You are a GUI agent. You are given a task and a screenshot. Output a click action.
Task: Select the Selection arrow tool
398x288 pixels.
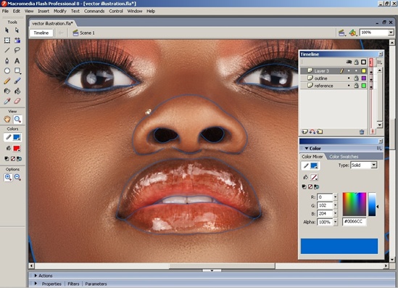pyautogui.click(x=7, y=30)
